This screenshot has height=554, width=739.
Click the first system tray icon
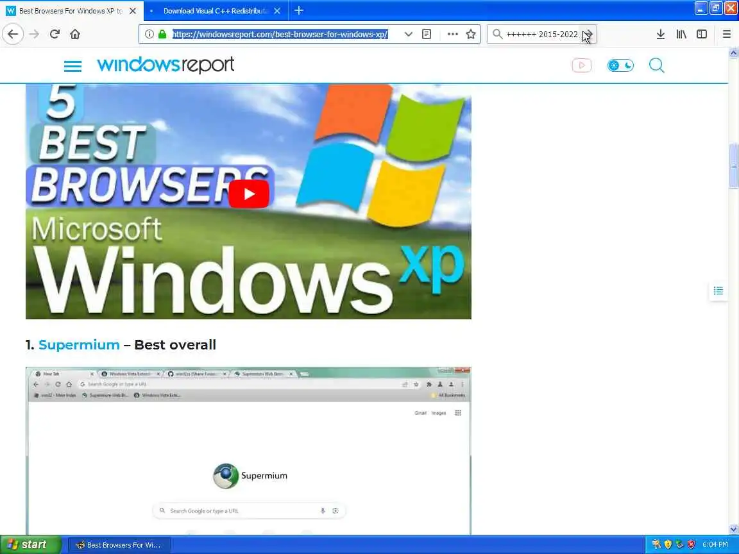coord(656,544)
